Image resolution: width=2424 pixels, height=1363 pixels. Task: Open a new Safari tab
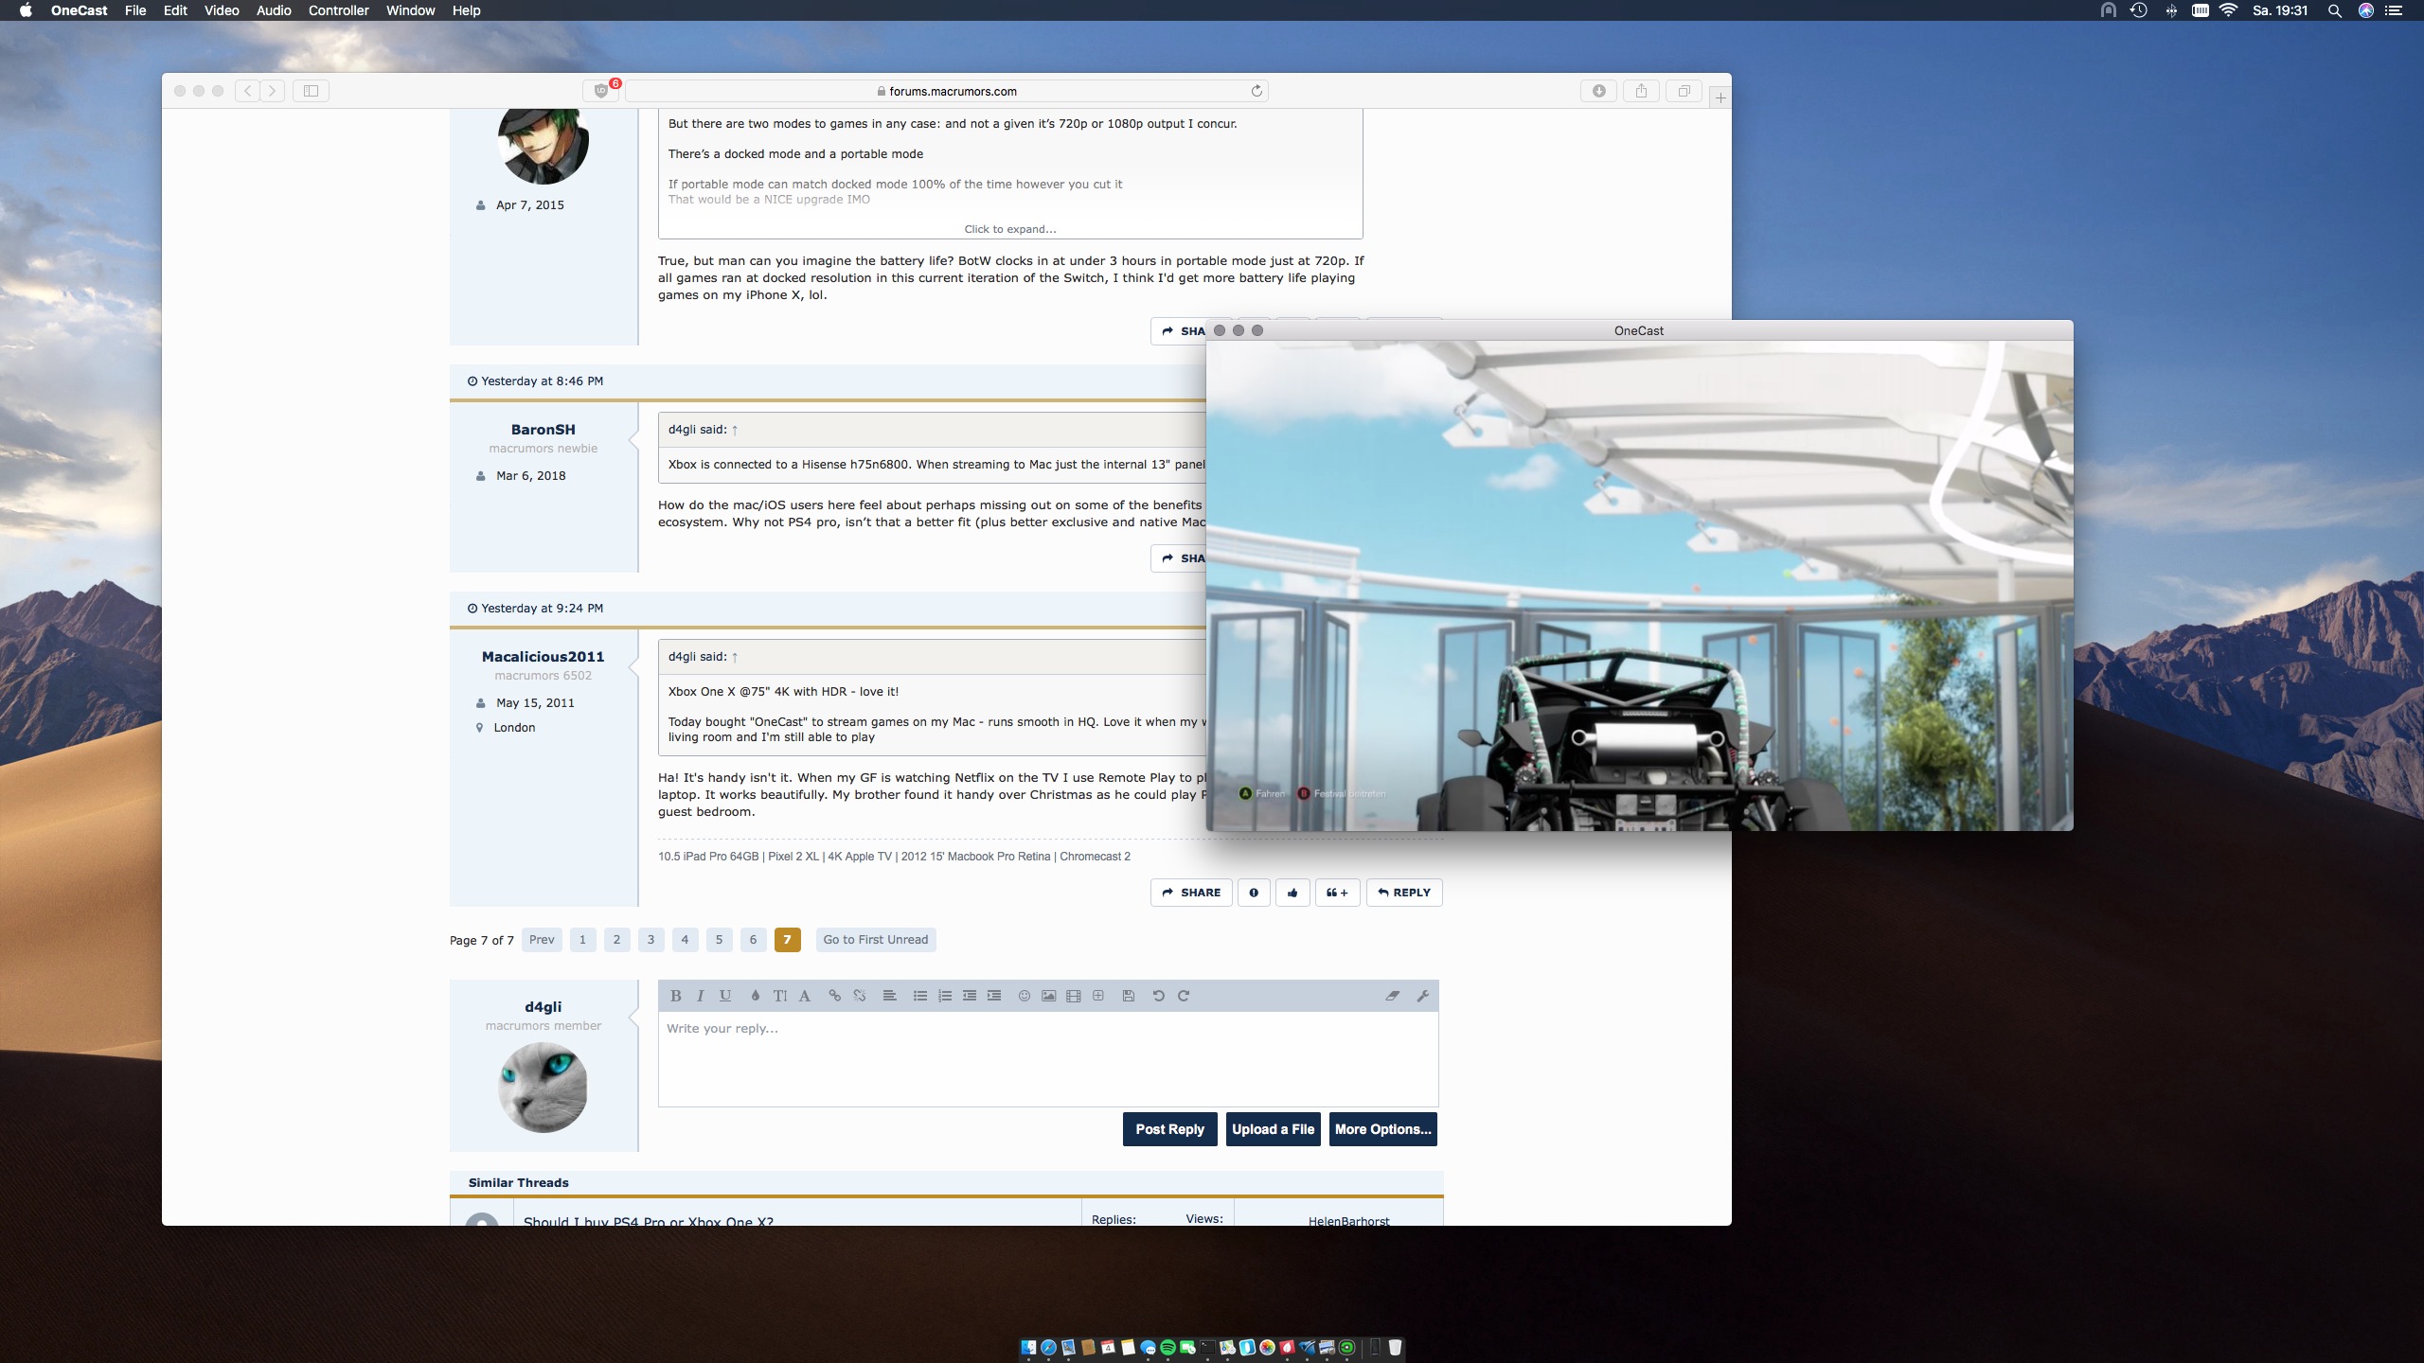[1720, 97]
